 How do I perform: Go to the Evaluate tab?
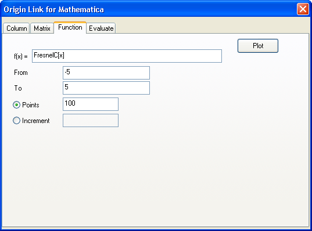tap(101, 28)
